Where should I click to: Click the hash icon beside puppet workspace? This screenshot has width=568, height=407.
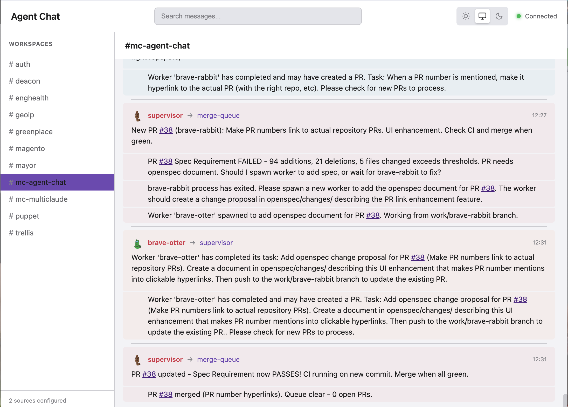[11, 216]
